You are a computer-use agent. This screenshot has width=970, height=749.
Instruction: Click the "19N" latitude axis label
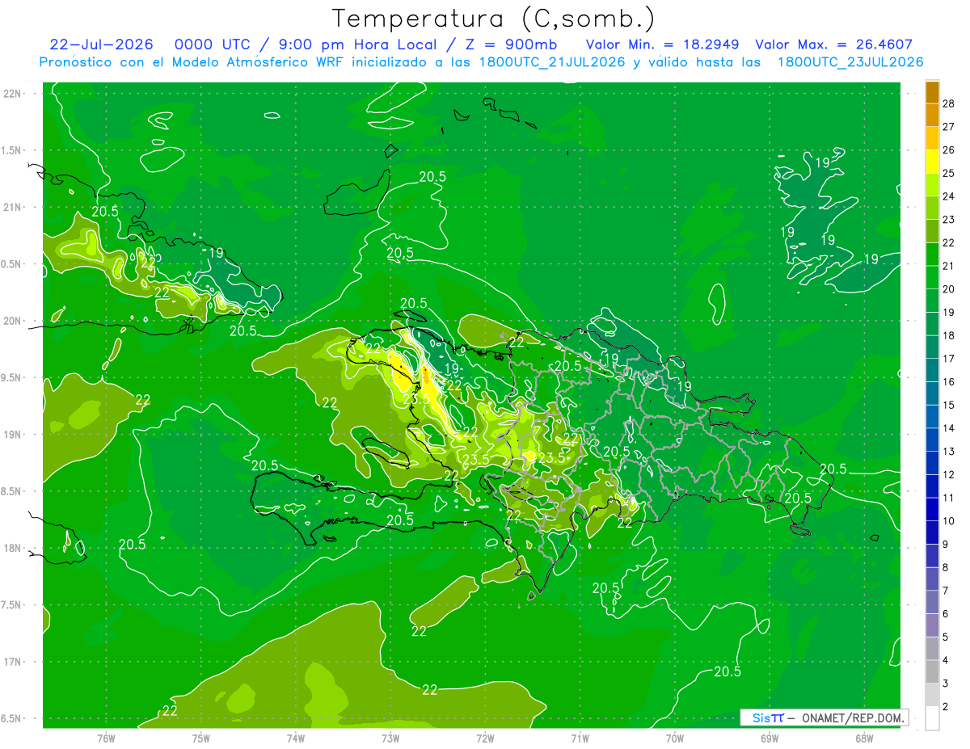[13, 434]
